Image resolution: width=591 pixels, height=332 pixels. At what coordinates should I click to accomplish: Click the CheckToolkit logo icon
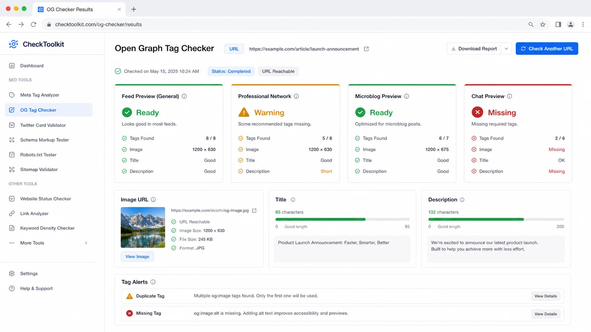14,44
